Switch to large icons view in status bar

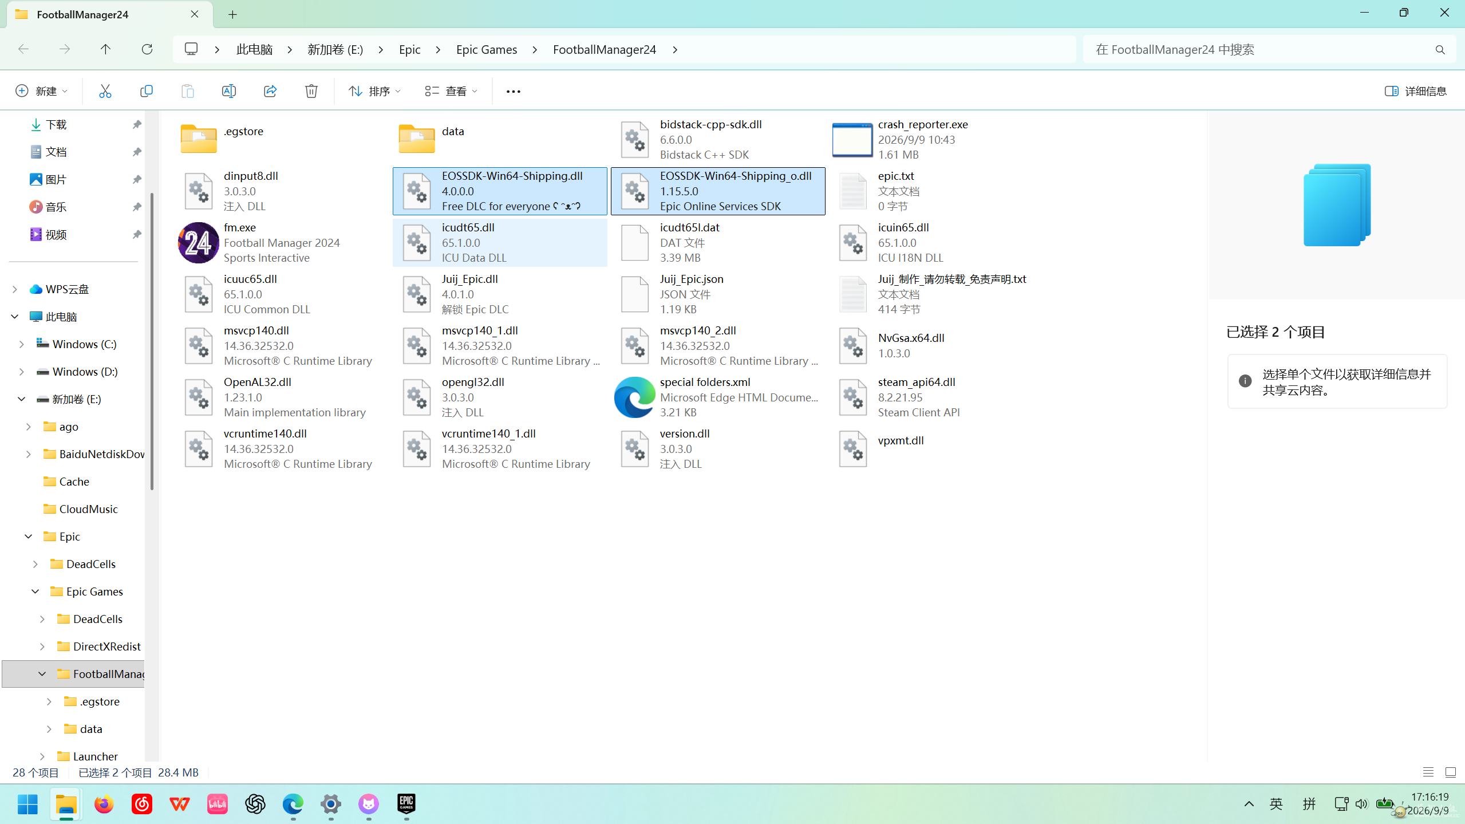click(x=1450, y=772)
